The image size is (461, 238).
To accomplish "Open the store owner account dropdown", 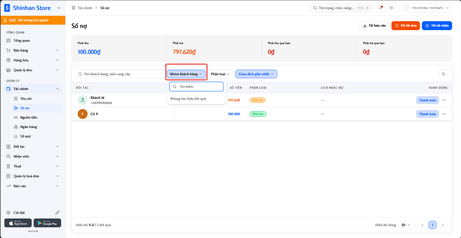I will [x=427, y=8].
